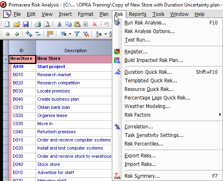Screen dimensions: 223x181
Task: Choose Build Impacted Risk Plan
Action: click(x=167, y=60)
